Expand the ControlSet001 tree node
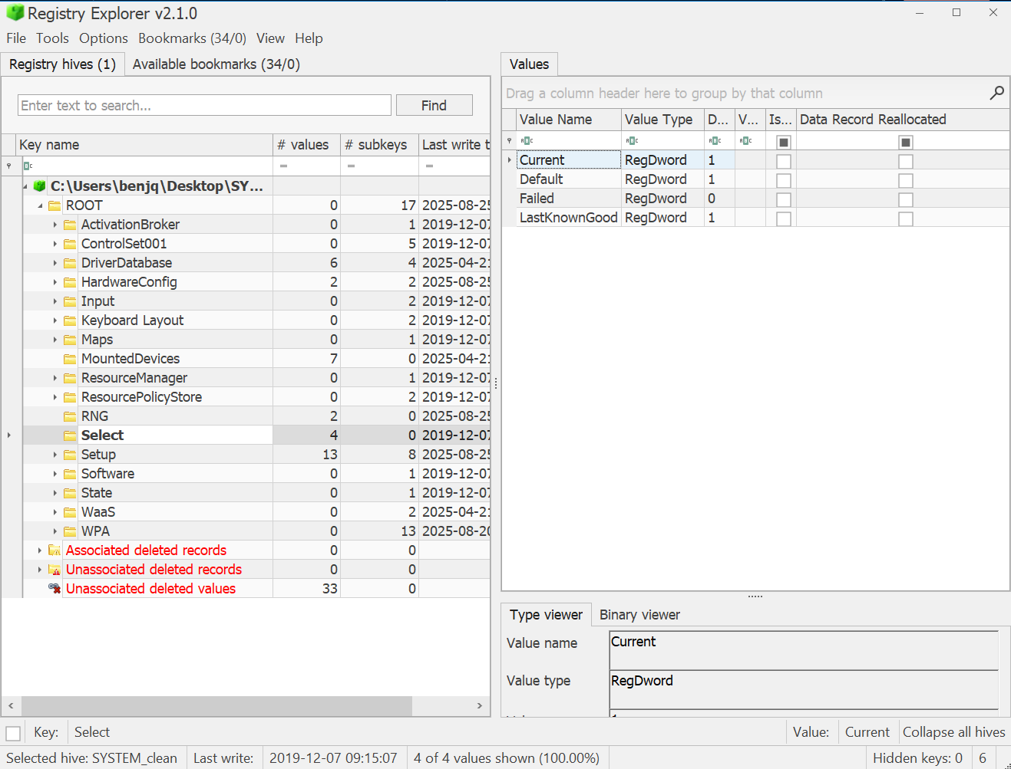This screenshot has width=1011, height=769. point(55,244)
